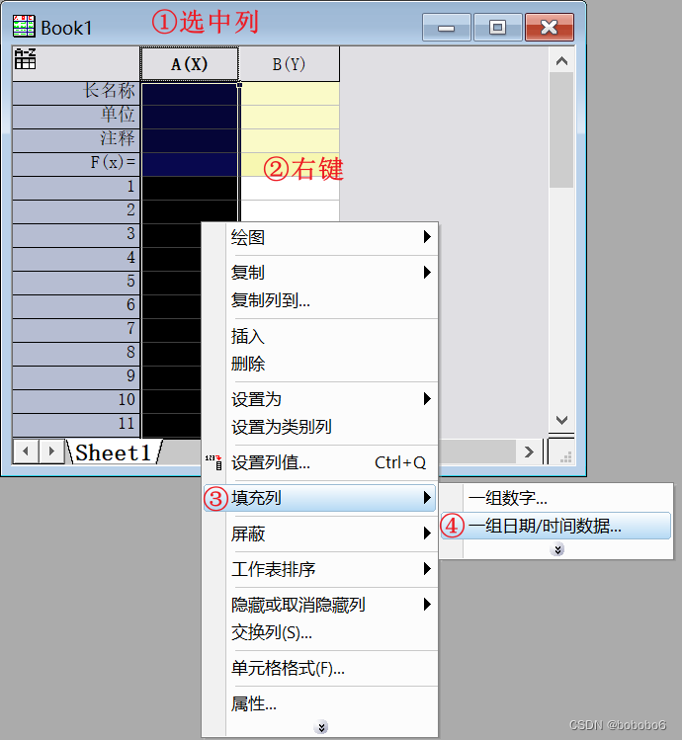
Task: Close the Book1 window
Action: [x=550, y=28]
